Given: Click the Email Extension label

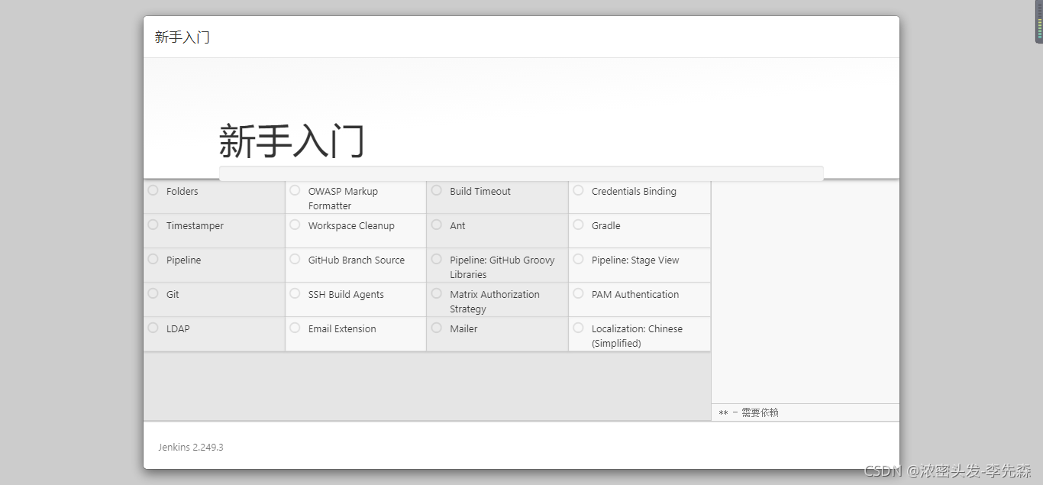Looking at the screenshot, I should tap(342, 329).
